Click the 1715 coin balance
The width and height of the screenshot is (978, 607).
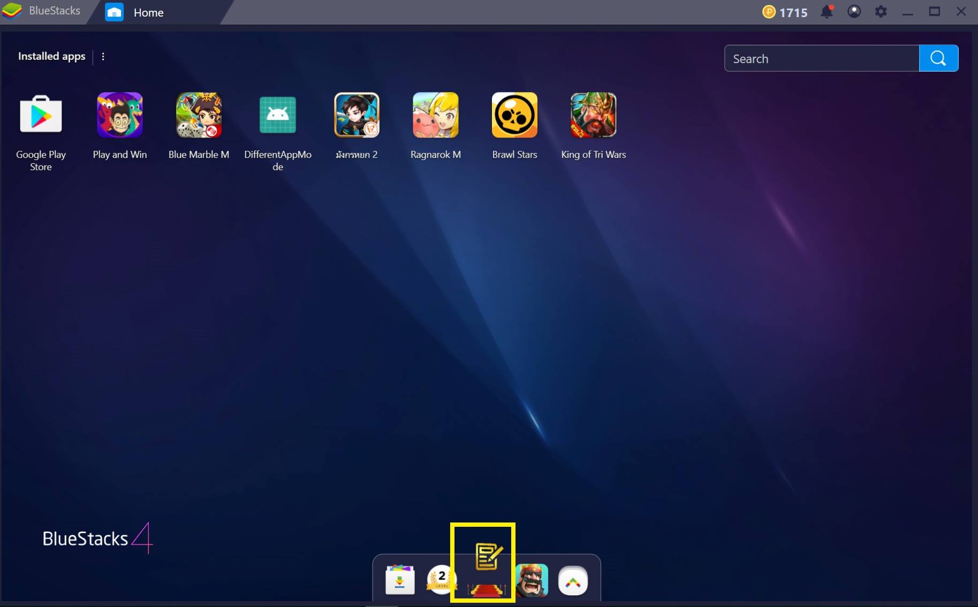pyautogui.click(x=785, y=12)
